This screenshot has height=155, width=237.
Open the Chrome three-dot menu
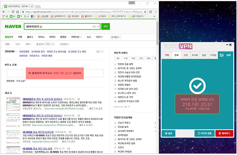click(x=156, y=12)
